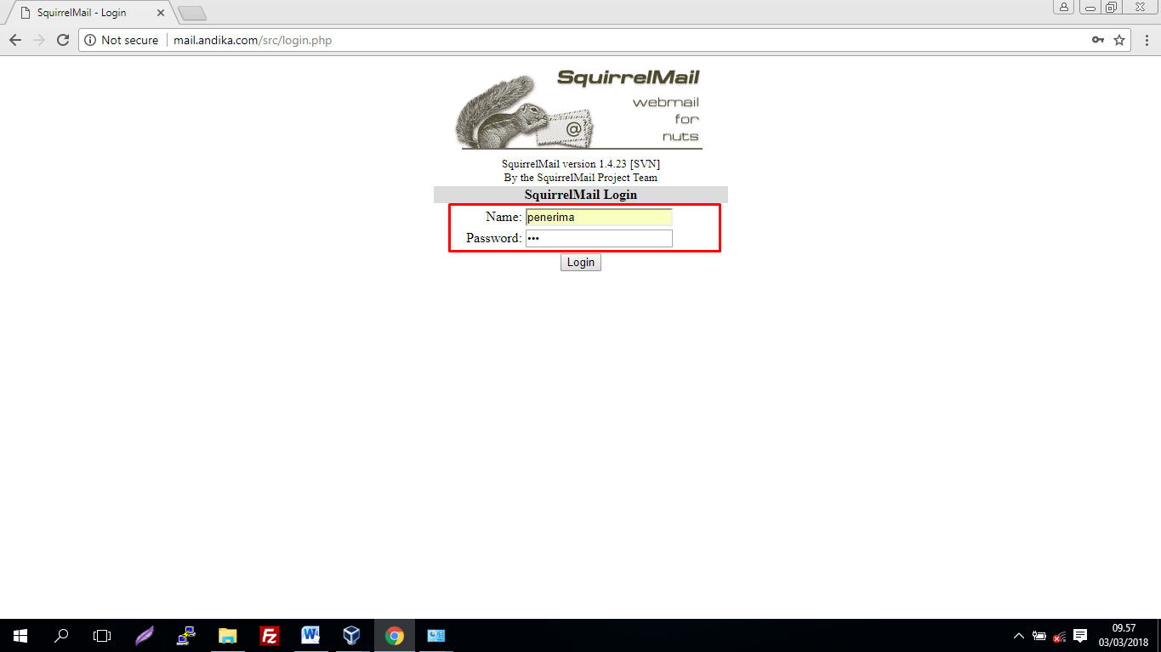The image size is (1161, 652).
Task: Open the Chrome three-dot menu
Action: [x=1146, y=40]
